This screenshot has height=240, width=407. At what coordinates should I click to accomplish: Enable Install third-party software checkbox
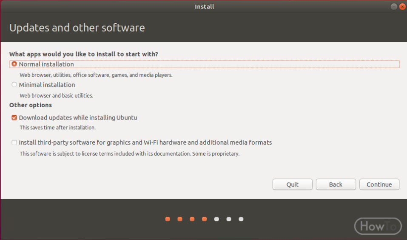tap(14, 142)
